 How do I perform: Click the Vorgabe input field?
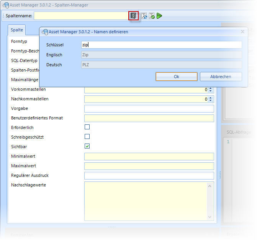coord(149,109)
